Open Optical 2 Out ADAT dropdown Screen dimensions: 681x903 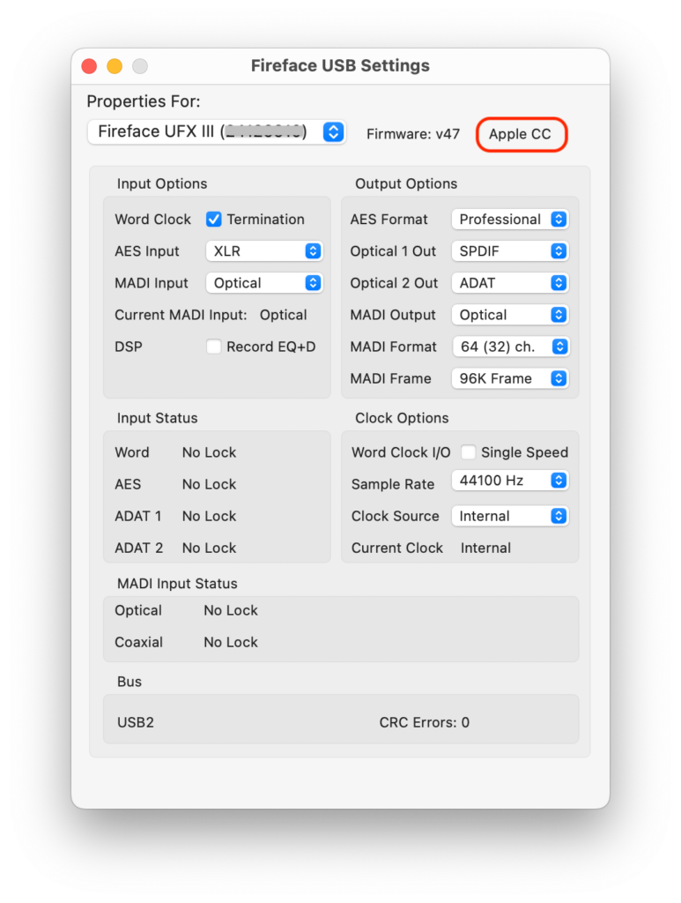509,283
